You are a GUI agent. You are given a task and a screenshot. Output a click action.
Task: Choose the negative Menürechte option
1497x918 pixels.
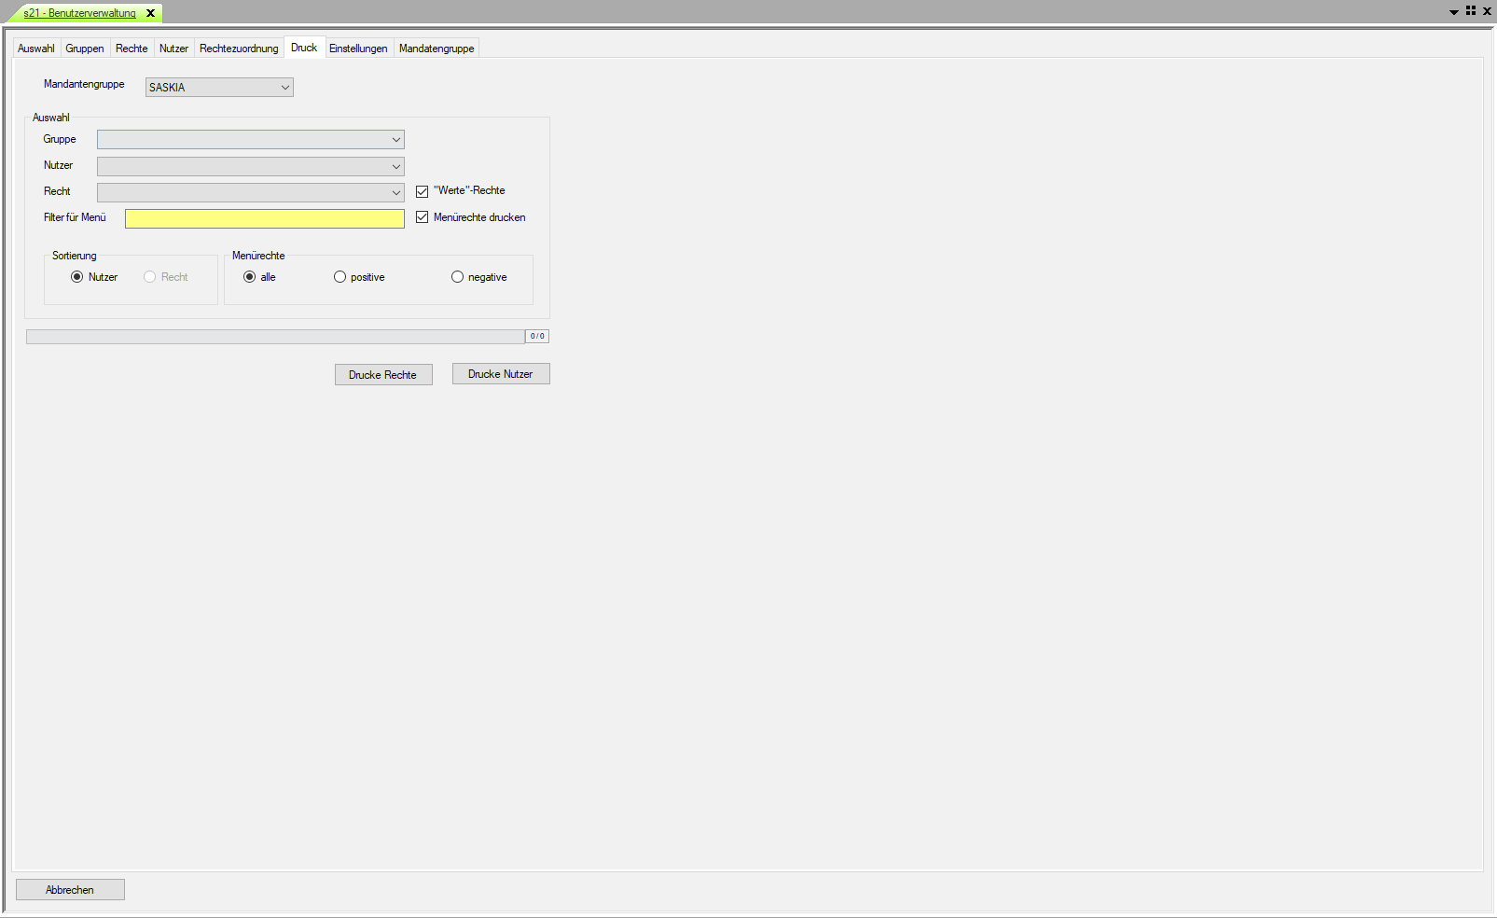458,277
